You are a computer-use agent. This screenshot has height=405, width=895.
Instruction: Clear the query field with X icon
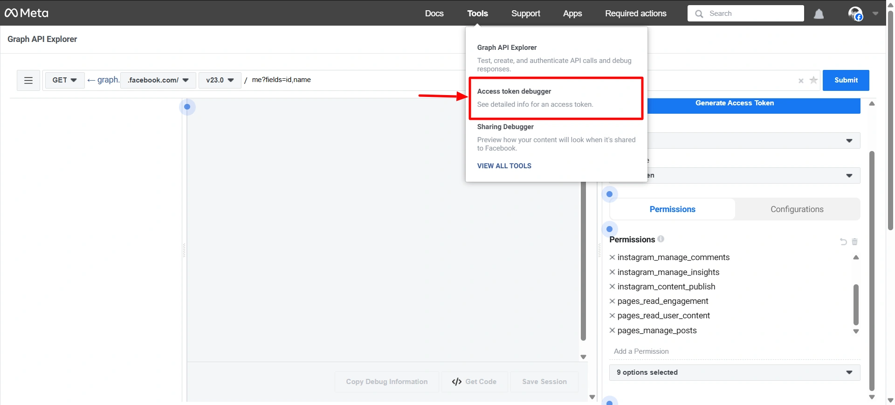tap(801, 81)
